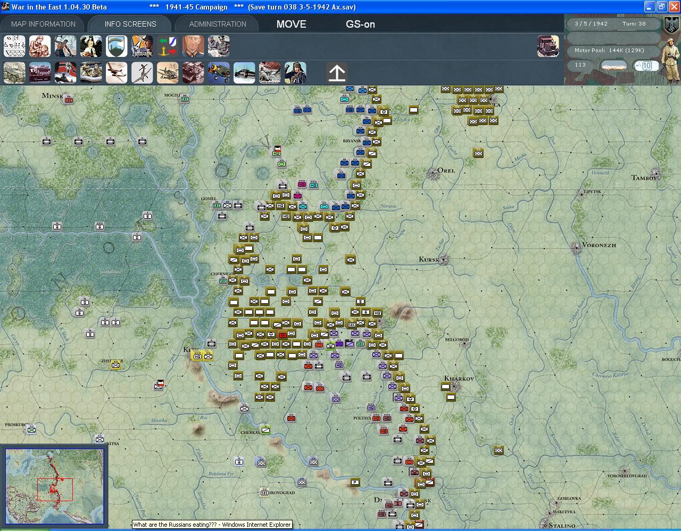Select the yellow-highlighted HQ unit near Kiev
Image resolution: width=681 pixels, height=531 pixels.
click(x=197, y=355)
